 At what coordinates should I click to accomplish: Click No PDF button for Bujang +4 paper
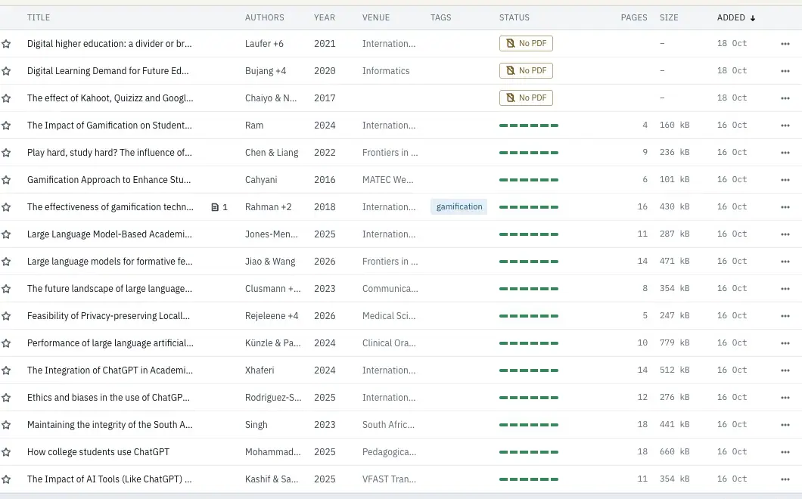(526, 70)
